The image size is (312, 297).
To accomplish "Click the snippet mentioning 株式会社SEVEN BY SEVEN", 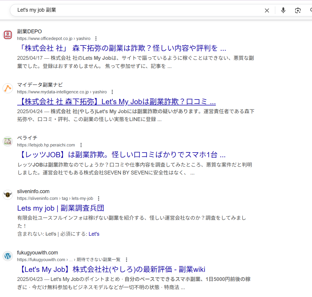I will click(135, 169).
